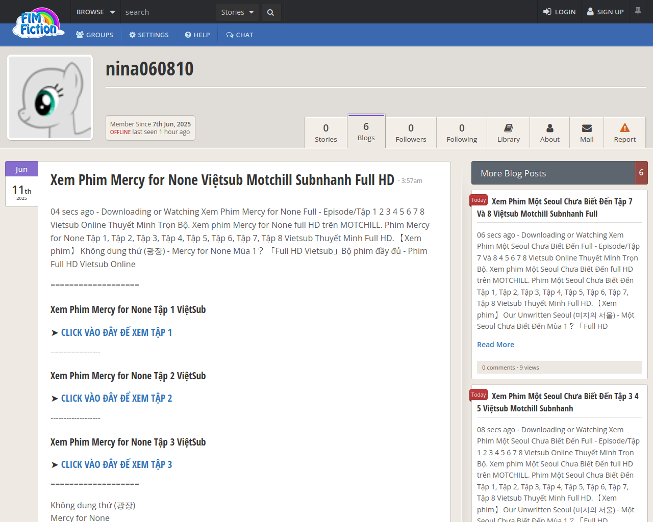The image size is (653, 522).
Task: Open the Groups menu
Action: point(94,35)
